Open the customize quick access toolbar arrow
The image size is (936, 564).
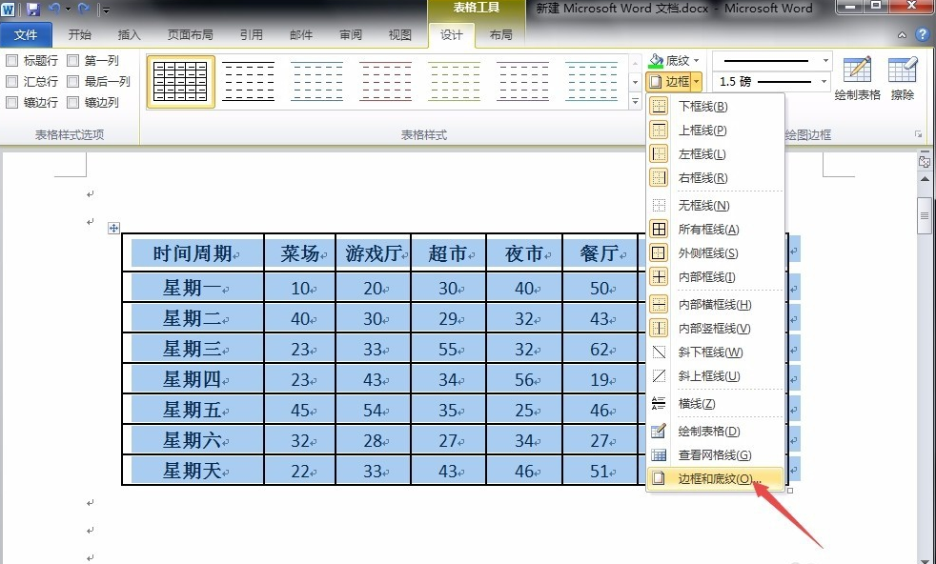click(106, 10)
